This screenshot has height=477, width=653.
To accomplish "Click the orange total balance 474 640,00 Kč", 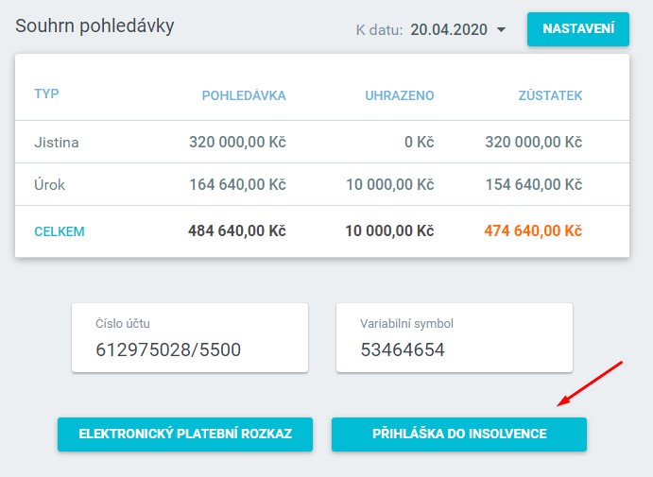I will 533,231.
